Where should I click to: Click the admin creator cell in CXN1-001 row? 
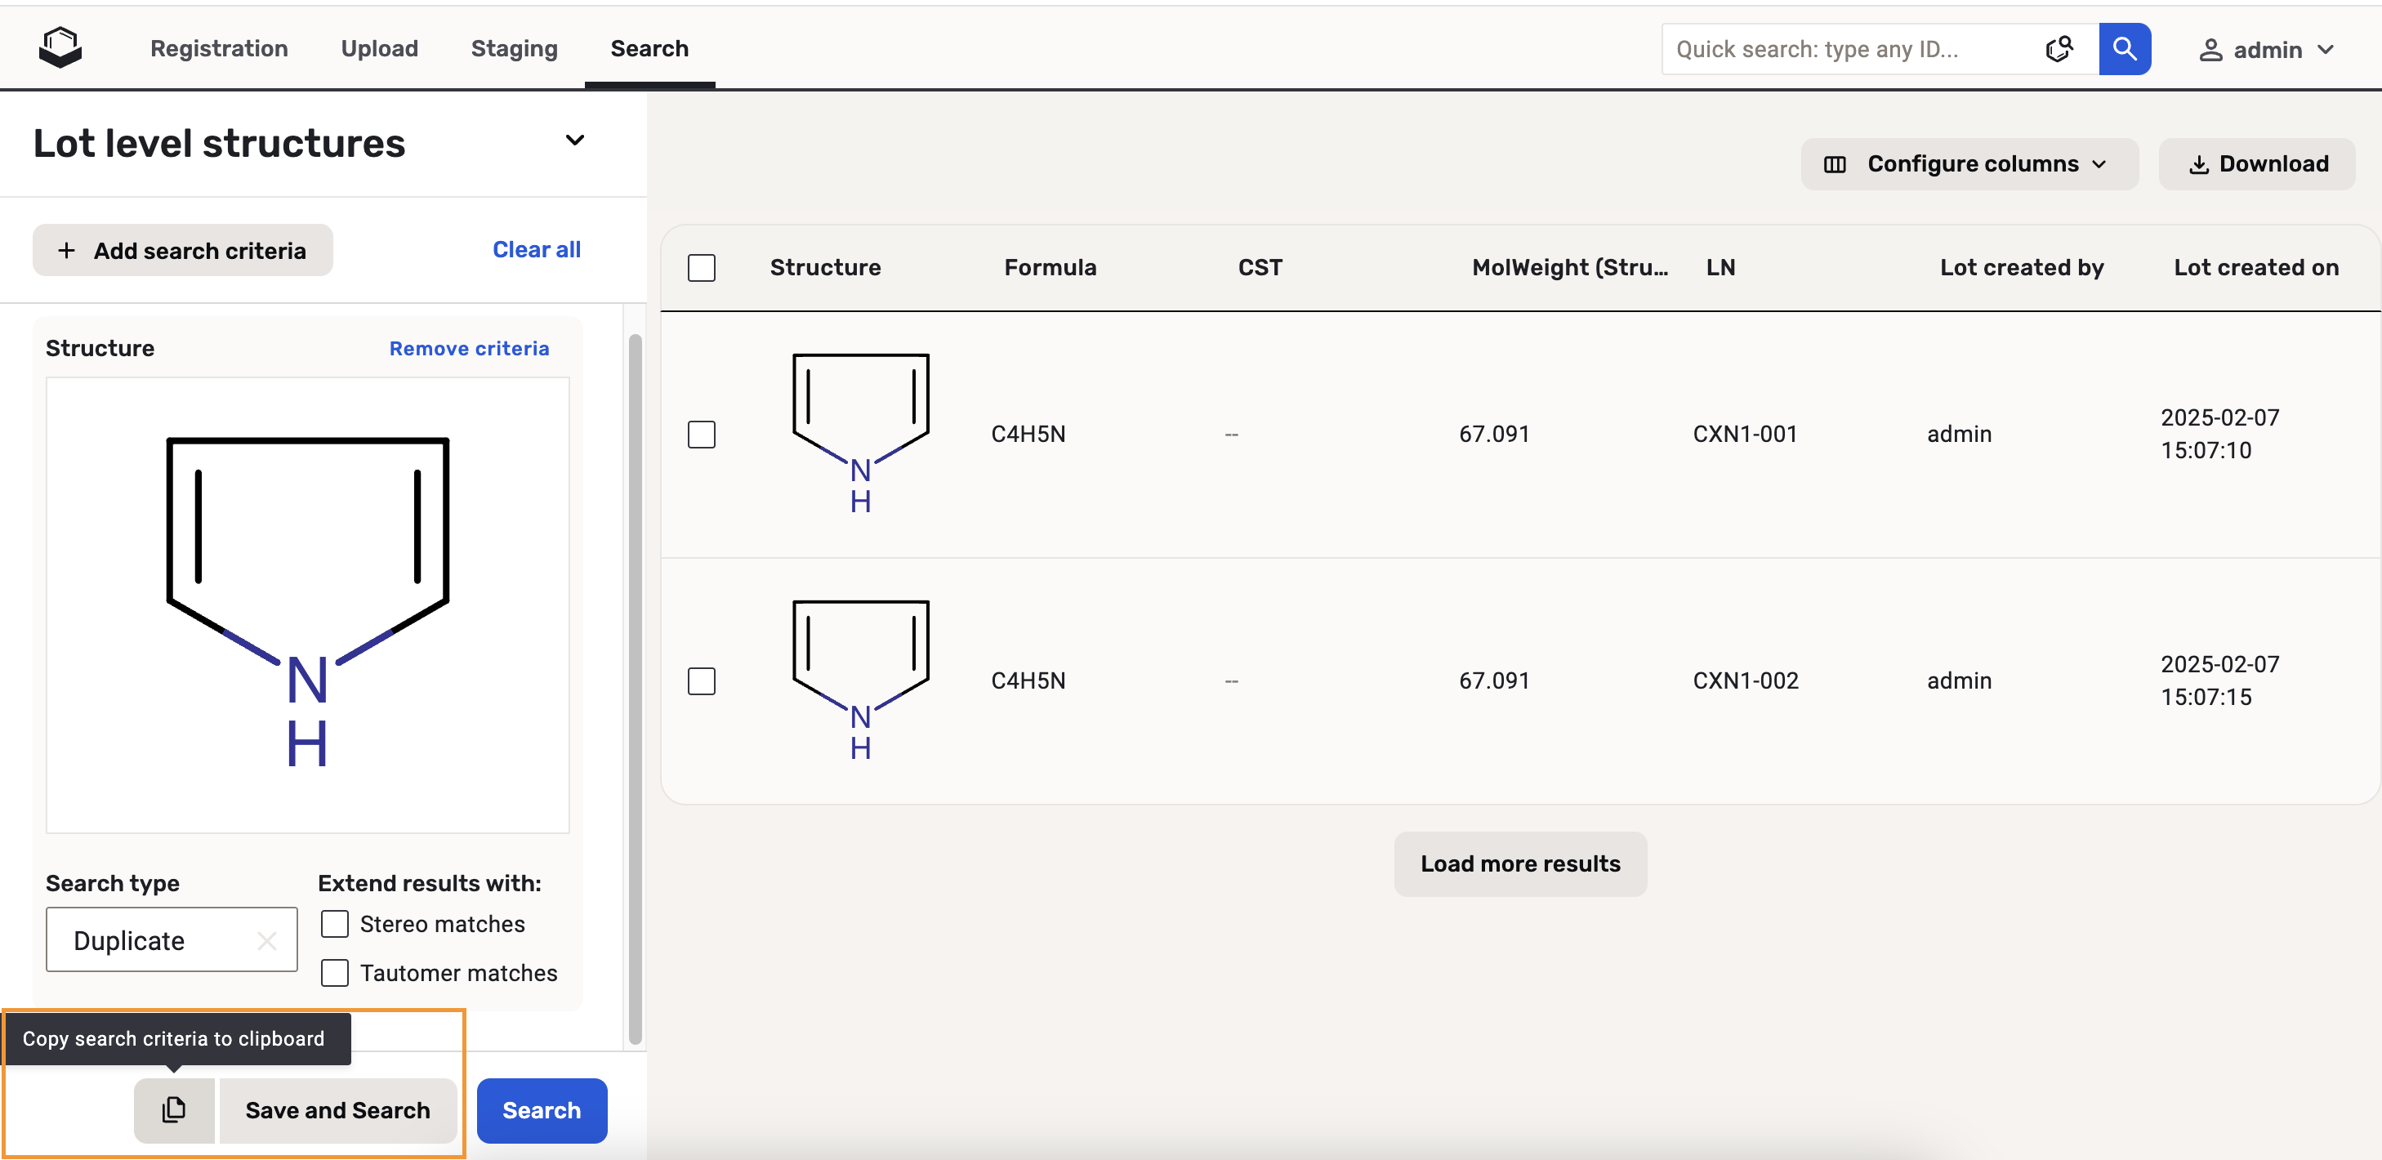1959,434
